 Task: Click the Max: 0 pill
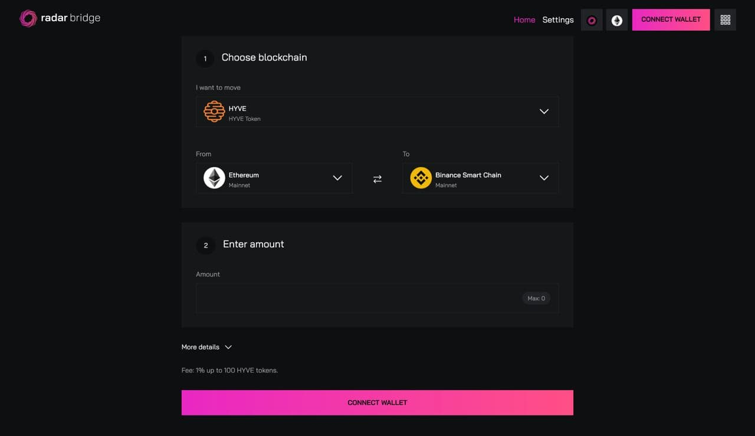pos(536,298)
